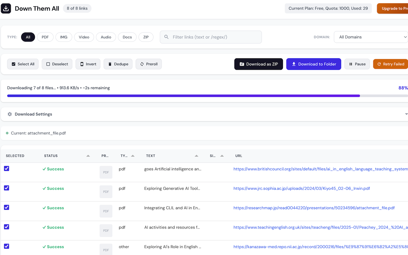Click Download as ZIP
This screenshot has height=255, width=408.
coord(259,64)
